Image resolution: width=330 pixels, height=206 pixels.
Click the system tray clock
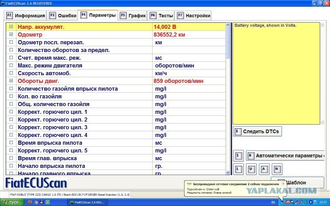point(323,202)
